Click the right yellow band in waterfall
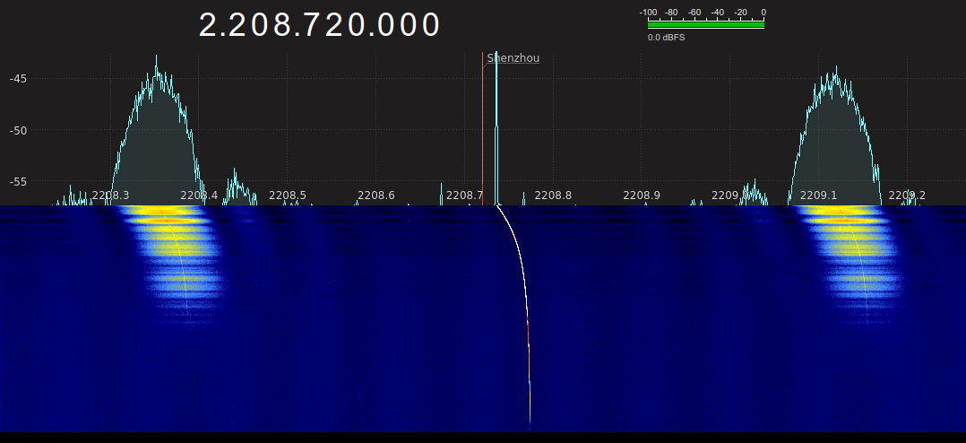The image size is (966, 443). pyautogui.click(x=847, y=233)
